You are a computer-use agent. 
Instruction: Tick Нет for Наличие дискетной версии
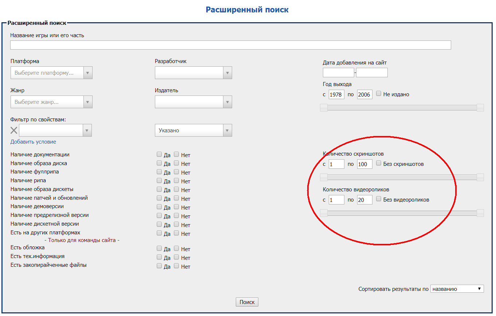176,224
